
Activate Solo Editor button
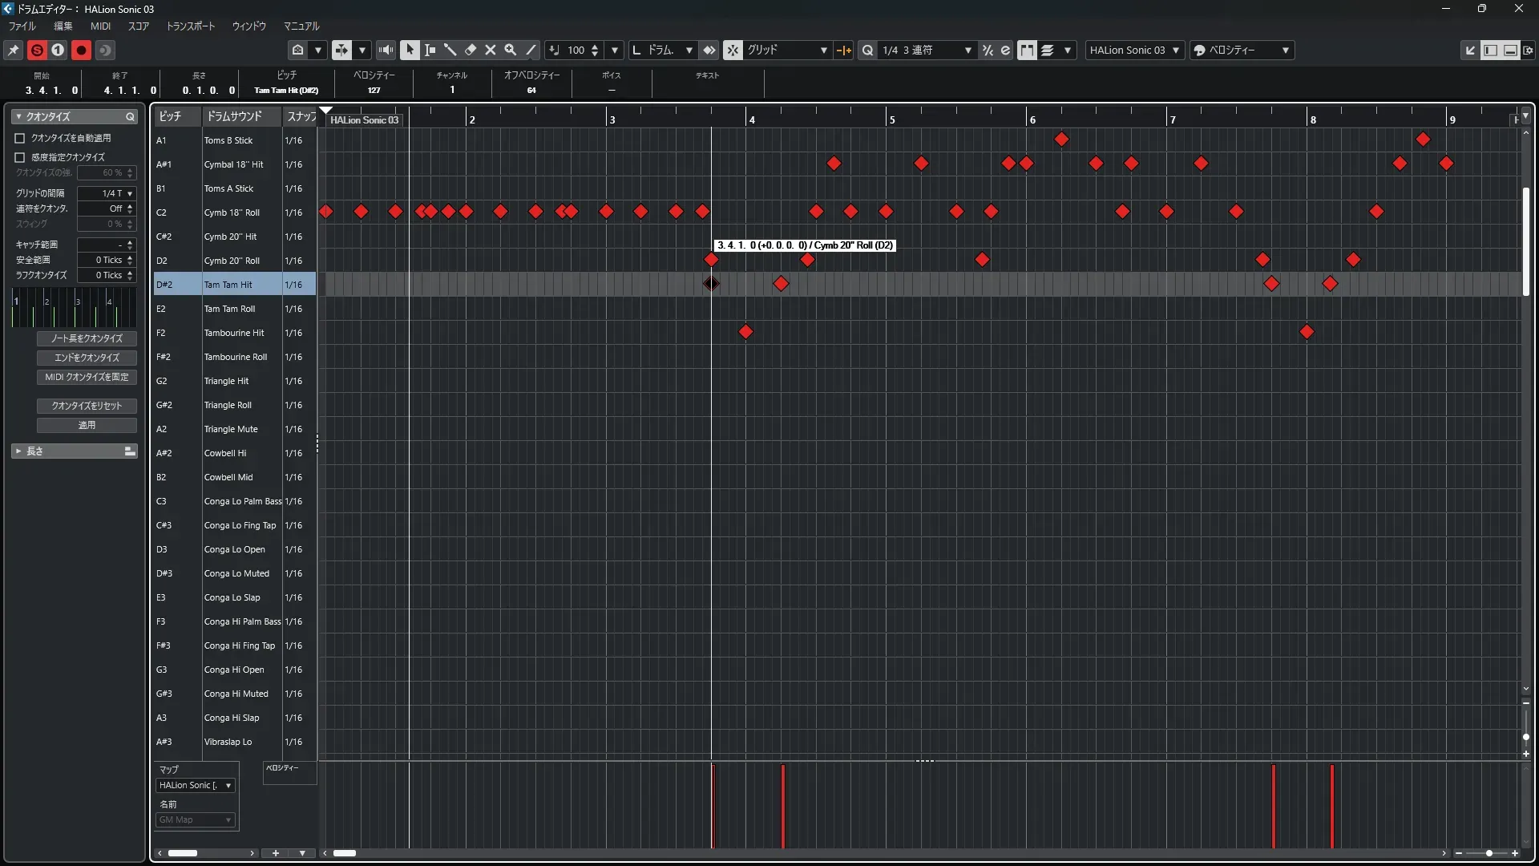37,50
